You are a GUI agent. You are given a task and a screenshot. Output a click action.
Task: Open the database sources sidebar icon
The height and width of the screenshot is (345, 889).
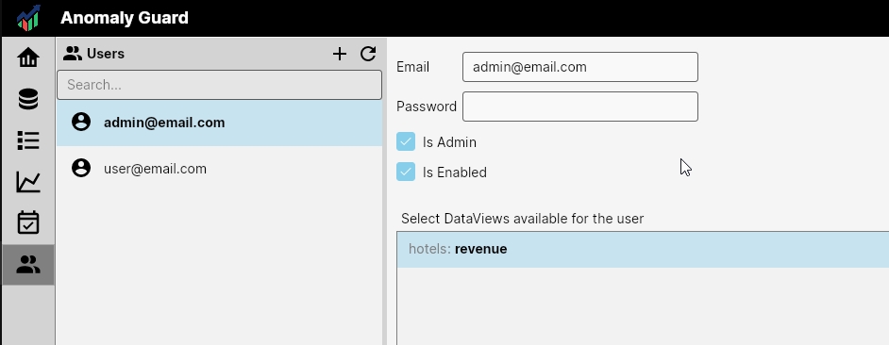(28, 99)
